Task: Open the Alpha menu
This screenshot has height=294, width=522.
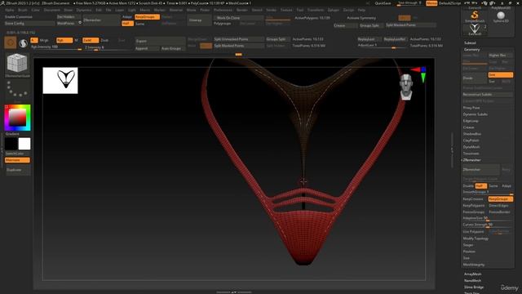Action: 9,10
